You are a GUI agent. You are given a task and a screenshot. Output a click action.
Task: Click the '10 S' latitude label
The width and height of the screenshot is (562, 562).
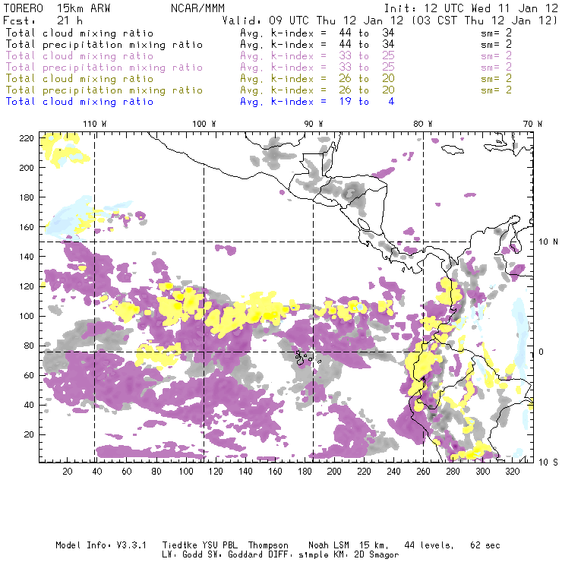548,463
